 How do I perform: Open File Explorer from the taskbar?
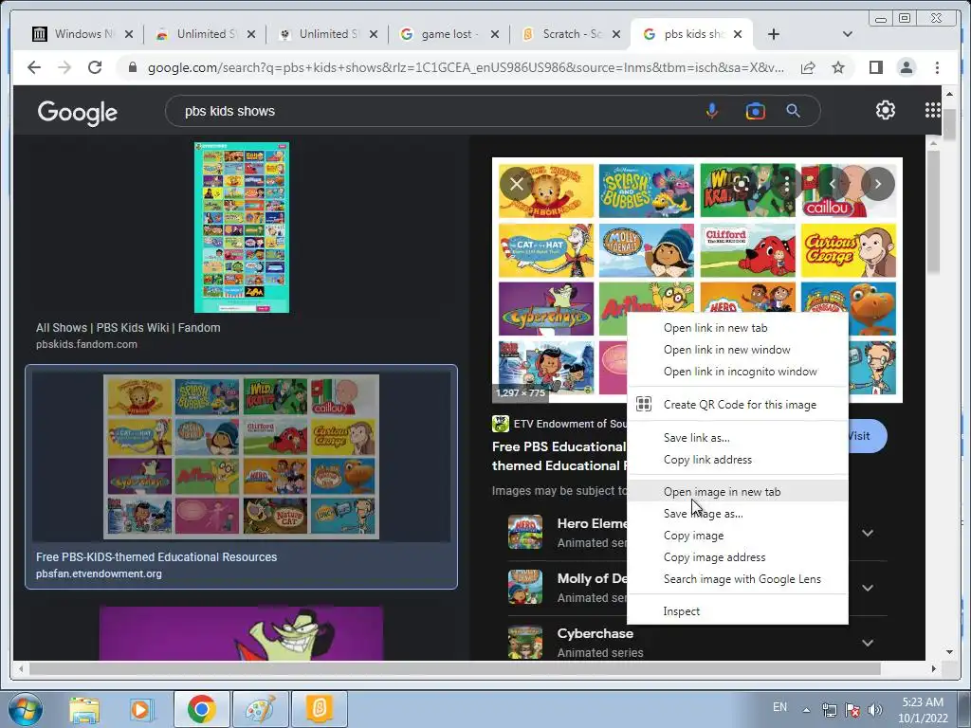[84, 709]
